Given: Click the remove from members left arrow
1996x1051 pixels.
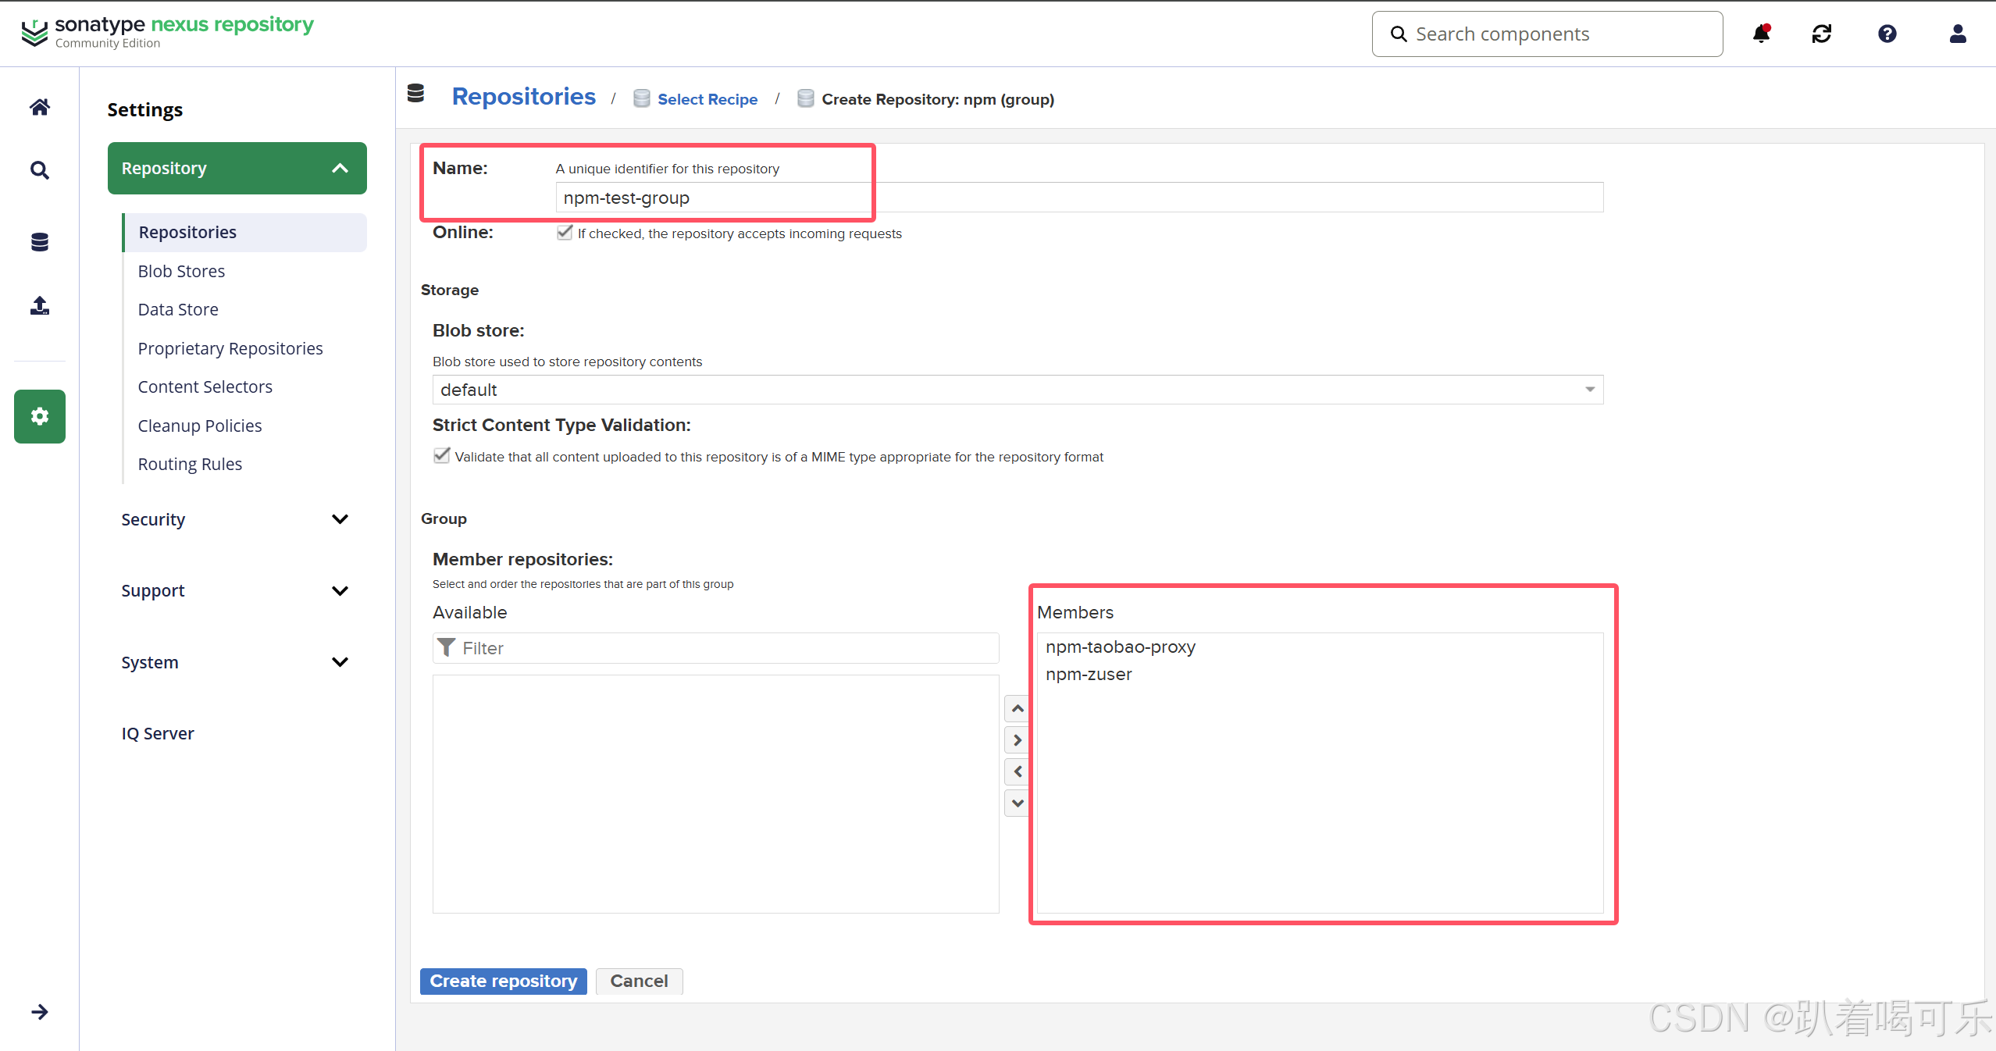Looking at the screenshot, I should pyautogui.click(x=1018, y=771).
